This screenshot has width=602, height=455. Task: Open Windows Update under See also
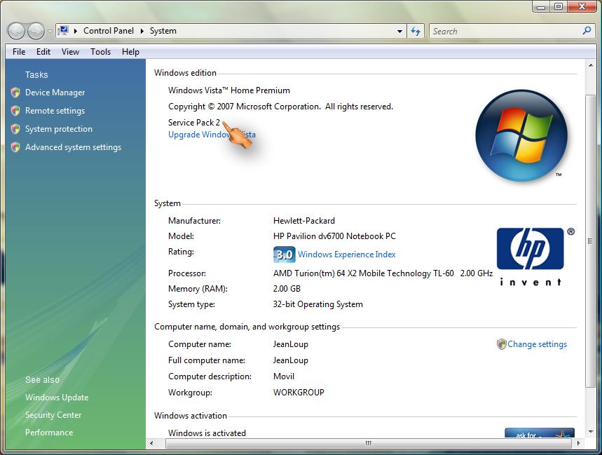point(57,398)
